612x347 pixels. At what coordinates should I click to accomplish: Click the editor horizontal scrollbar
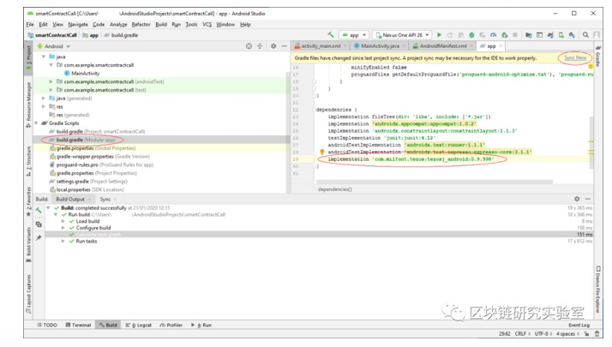pyautogui.click(x=435, y=182)
